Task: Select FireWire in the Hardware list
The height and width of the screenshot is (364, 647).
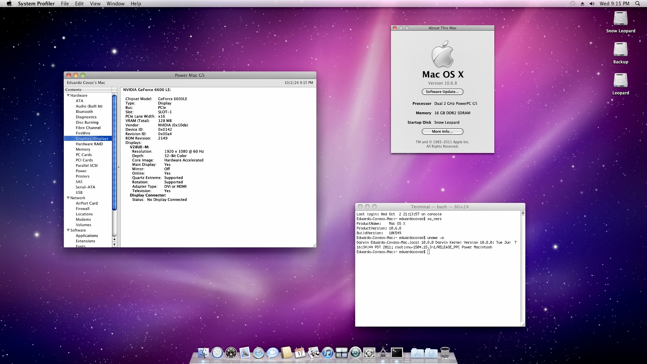Action: (83, 133)
